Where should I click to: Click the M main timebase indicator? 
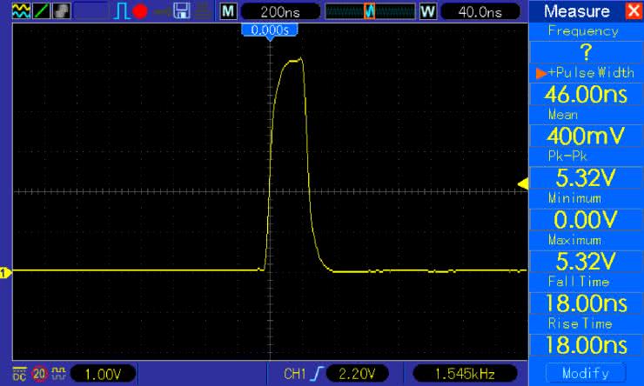(227, 12)
